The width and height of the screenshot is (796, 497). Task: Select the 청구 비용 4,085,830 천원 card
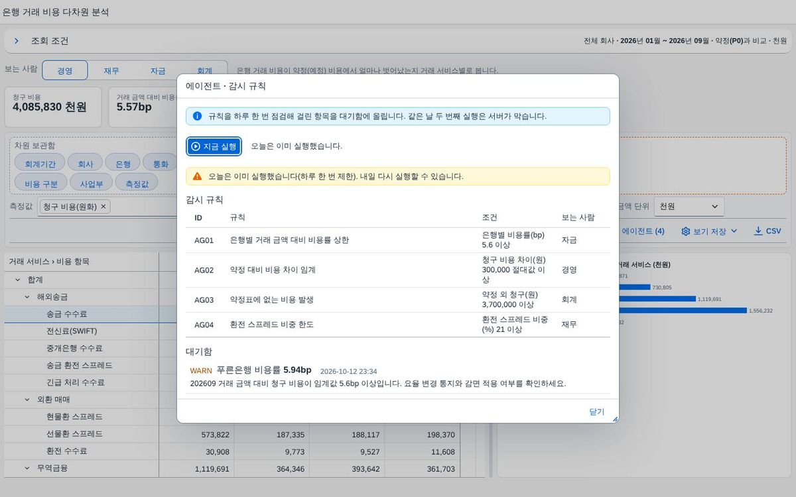53,107
